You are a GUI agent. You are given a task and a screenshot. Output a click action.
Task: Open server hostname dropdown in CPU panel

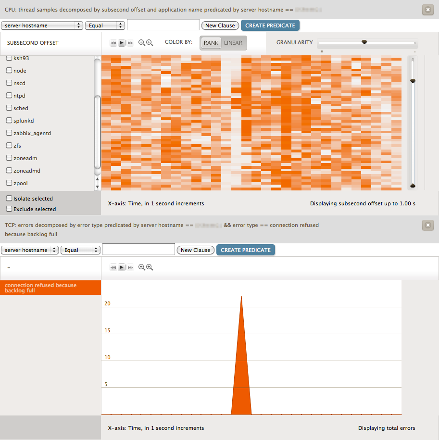(42, 25)
